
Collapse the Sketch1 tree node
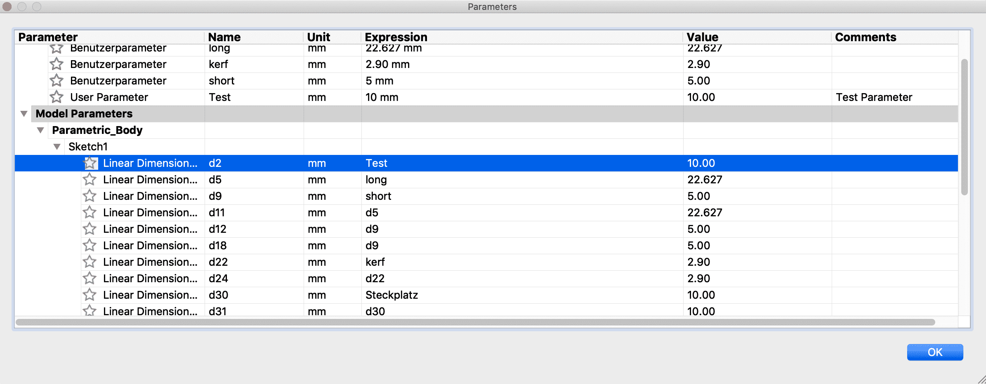pos(57,147)
